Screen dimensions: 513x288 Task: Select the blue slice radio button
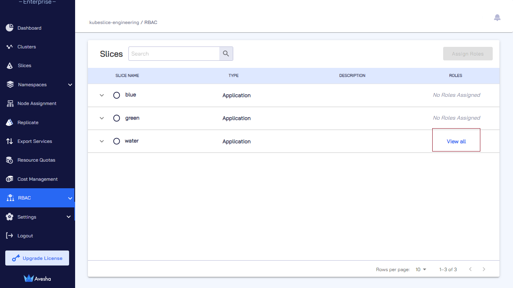point(116,95)
